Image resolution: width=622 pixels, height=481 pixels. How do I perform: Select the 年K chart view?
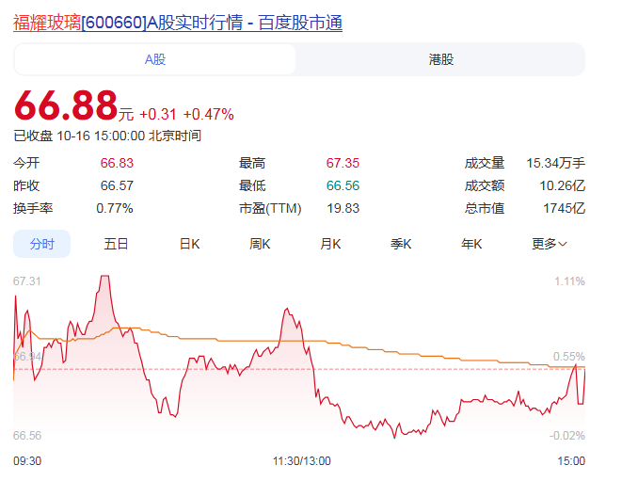click(x=471, y=244)
